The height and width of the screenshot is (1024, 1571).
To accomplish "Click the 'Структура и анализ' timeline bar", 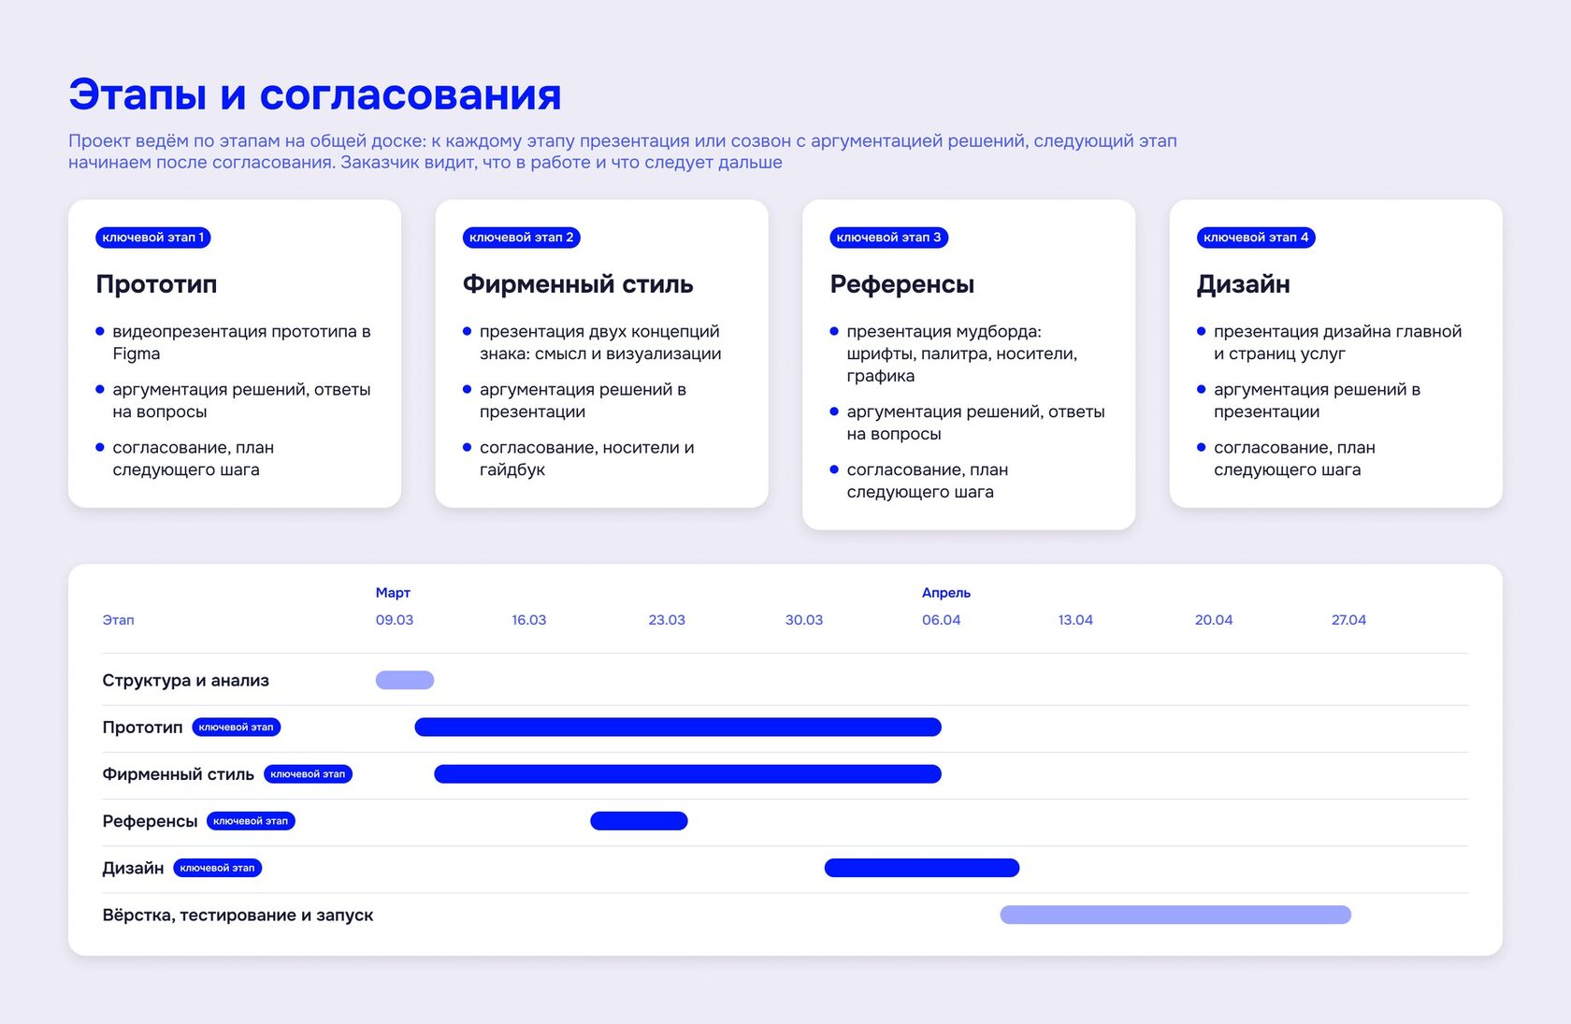I will 405,680.
